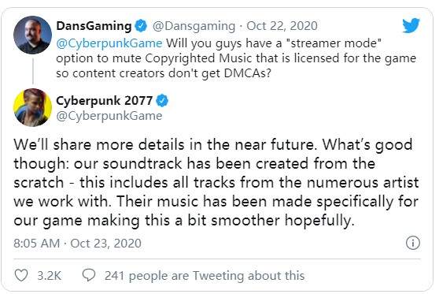The height and width of the screenshot is (294, 439).
Task: Click the 3.2K likes count
Action: point(50,276)
